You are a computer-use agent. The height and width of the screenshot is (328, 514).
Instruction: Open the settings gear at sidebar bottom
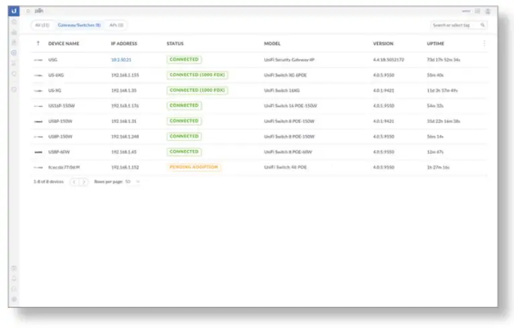(14, 299)
